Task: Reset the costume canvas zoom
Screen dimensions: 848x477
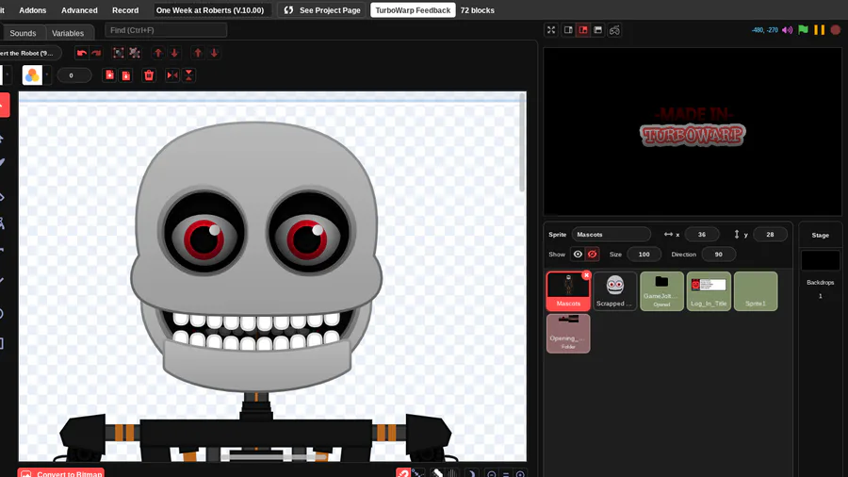Action: tap(506, 474)
